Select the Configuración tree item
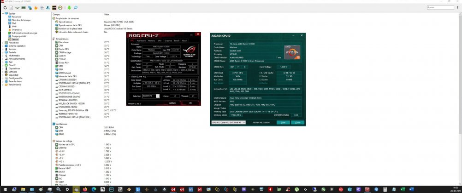Viewport: 462px width, 193px height. pos(15,78)
